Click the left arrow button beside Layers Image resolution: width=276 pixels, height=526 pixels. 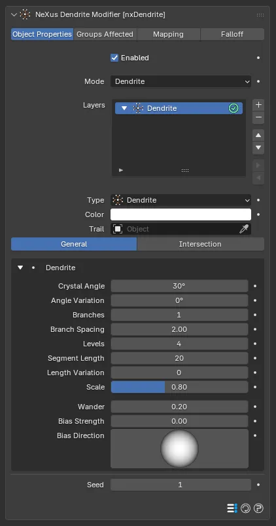(258, 178)
